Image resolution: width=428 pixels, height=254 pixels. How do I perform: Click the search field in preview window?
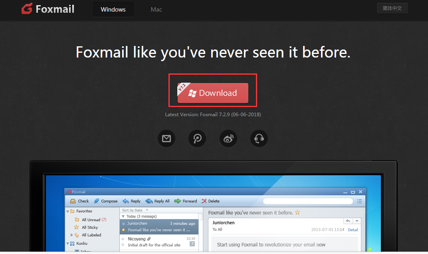[x=308, y=201]
